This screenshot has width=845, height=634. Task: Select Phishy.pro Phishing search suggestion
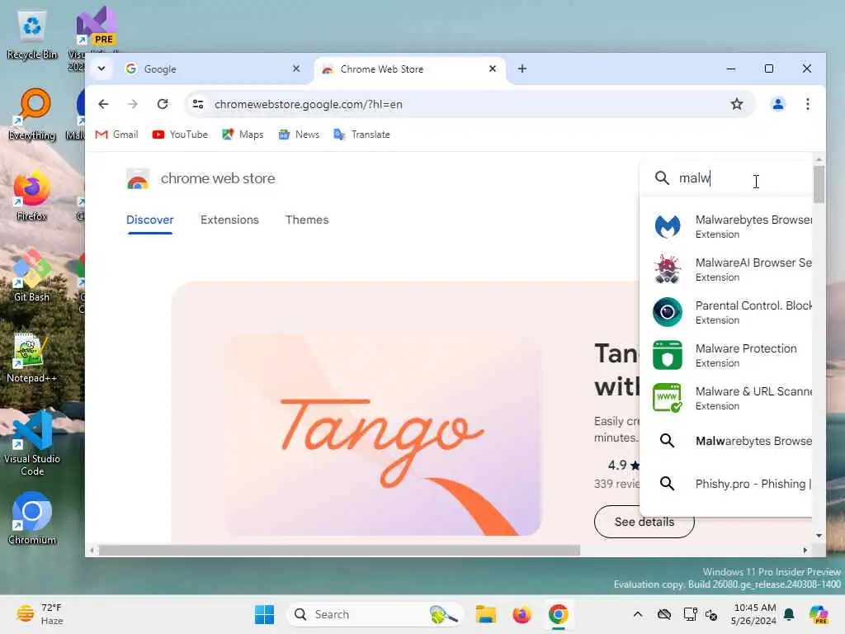point(726,484)
